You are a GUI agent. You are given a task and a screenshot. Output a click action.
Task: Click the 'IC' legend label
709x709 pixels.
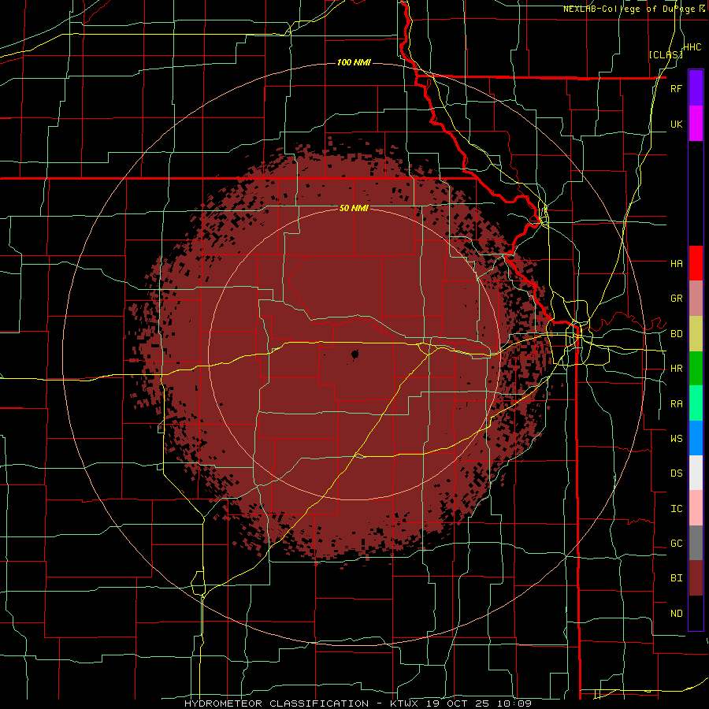(x=676, y=509)
